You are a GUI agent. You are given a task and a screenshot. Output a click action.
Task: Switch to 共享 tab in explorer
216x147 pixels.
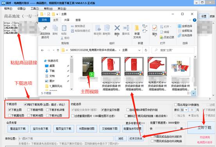[x=67, y=20]
